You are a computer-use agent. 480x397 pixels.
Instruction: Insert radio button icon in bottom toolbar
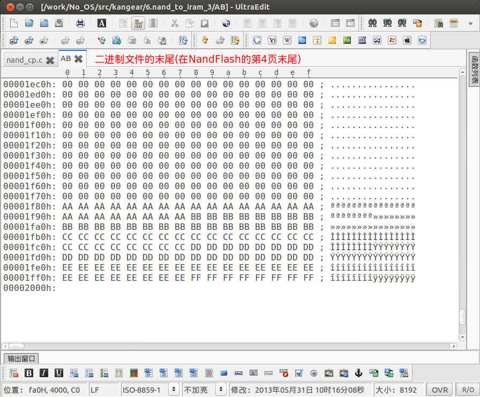[x=314, y=373]
